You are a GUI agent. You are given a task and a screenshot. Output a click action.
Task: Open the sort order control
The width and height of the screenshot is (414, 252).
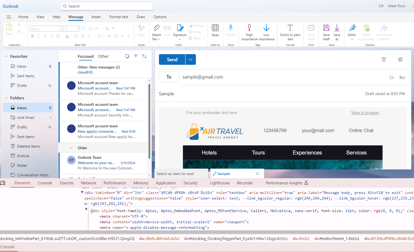click(144, 56)
